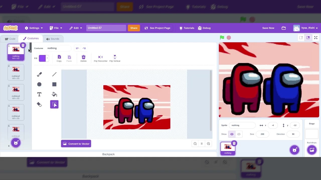Select the Fill bucket tool
The width and height of the screenshot is (321, 180).
[54, 94]
